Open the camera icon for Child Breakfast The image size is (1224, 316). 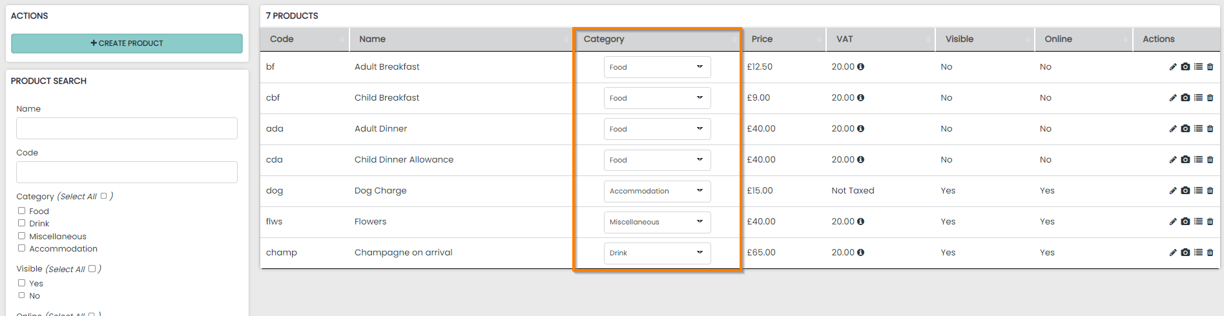(1185, 98)
